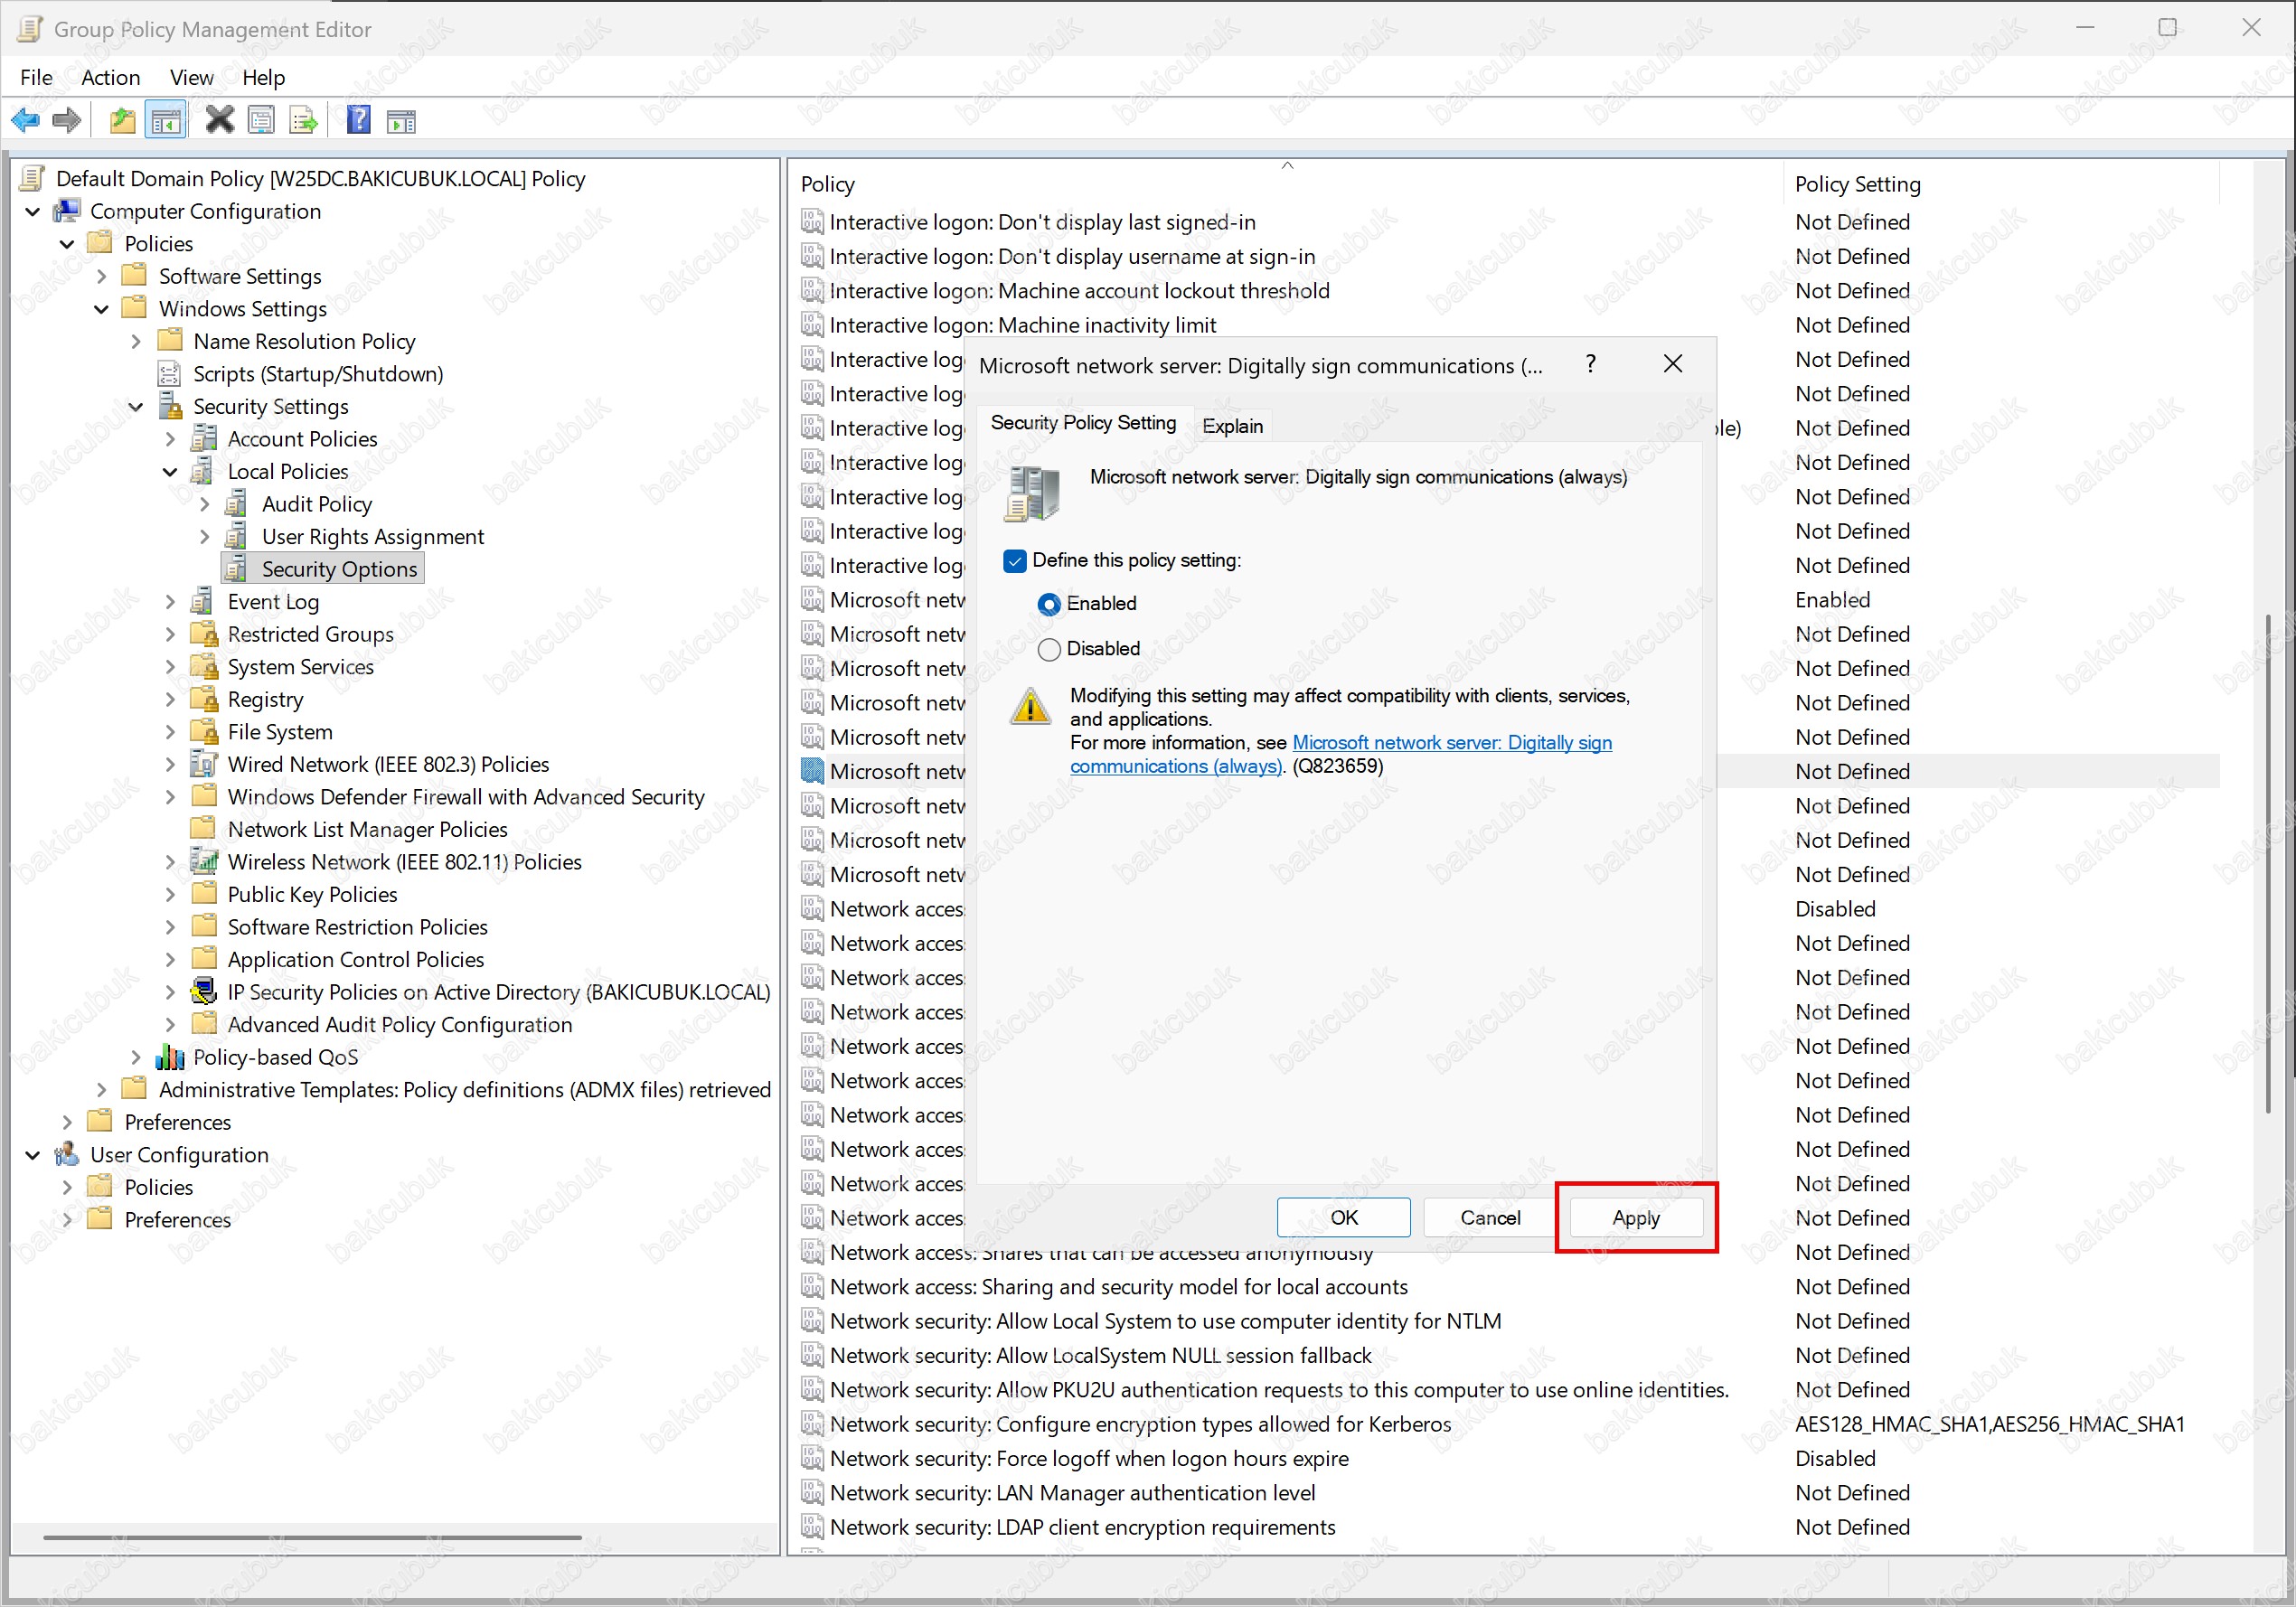This screenshot has width=2296, height=1607.
Task: Collapse the Windows Settings node
Action: tap(101, 309)
